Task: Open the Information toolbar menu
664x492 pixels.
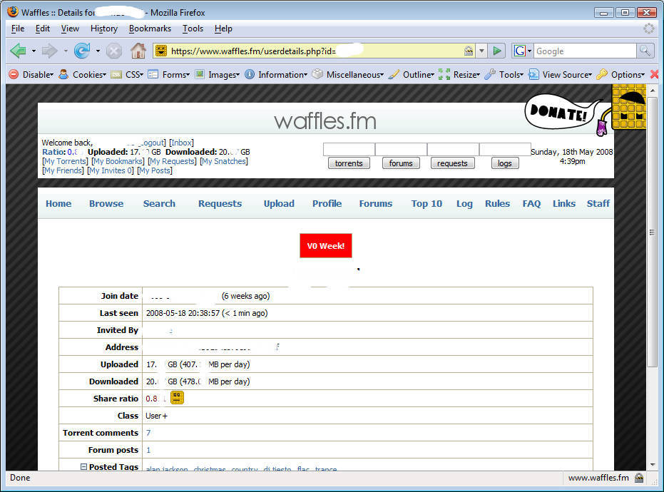Action: (x=276, y=75)
